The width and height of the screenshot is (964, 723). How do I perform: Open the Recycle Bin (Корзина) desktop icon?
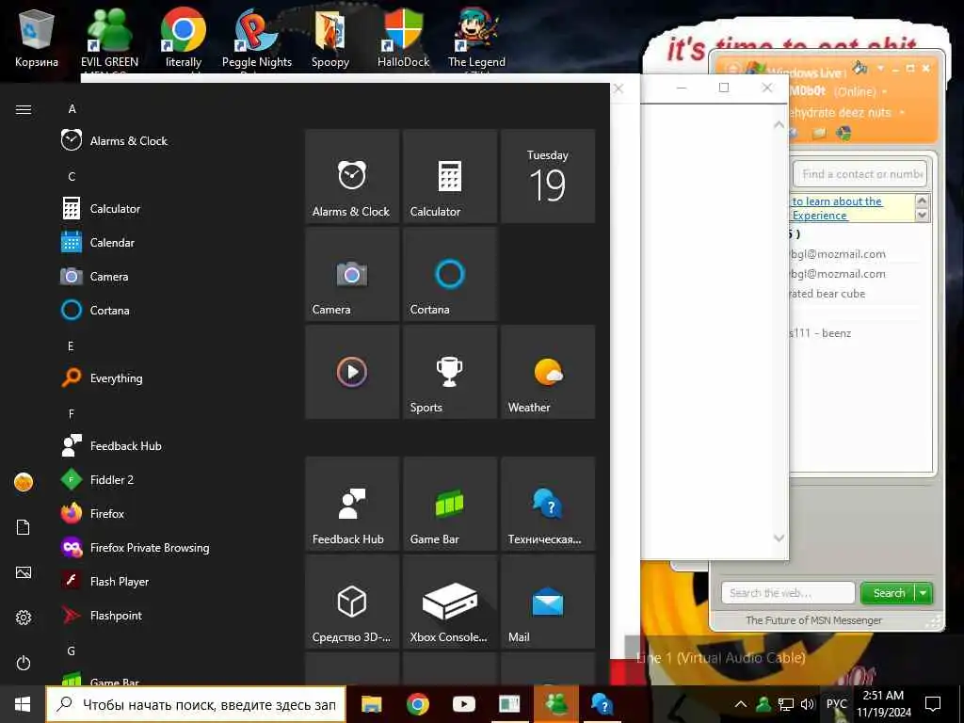37,40
